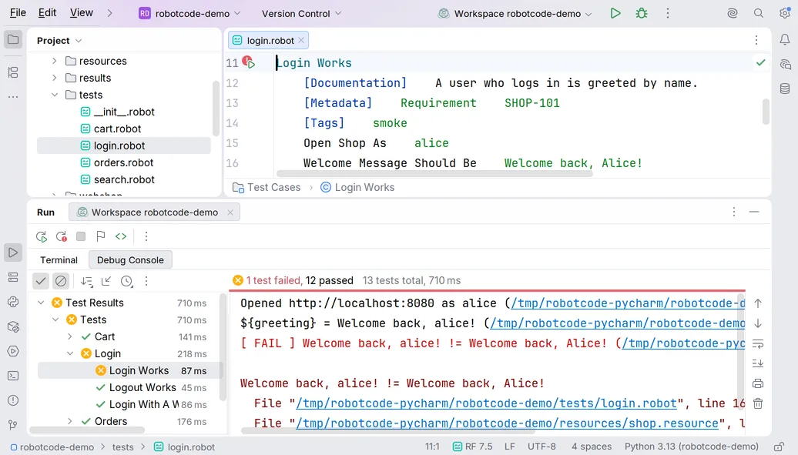Expand the resources folder
The image size is (798, 455).
pyautogui.click(x=55, y=61)
